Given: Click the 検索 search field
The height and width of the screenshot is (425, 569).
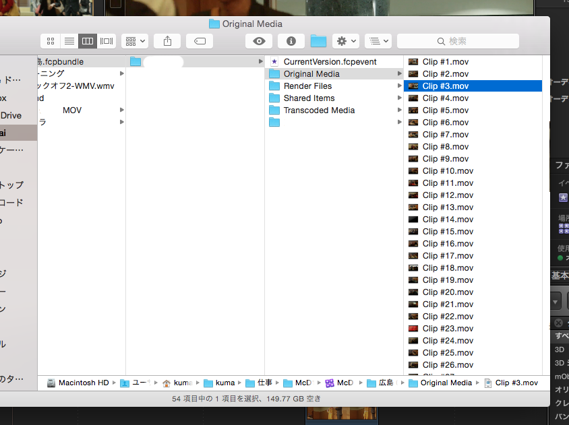Looking at the screenshot, I should (x=458, y=41).
